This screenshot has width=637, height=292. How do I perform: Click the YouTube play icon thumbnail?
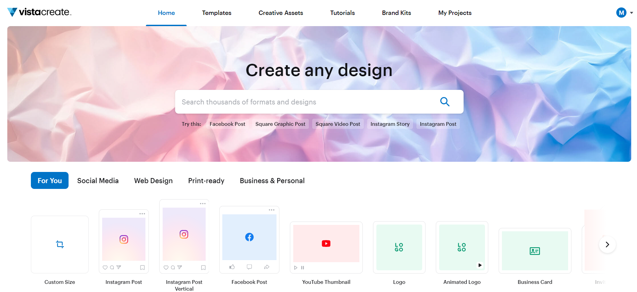point(326,244)
